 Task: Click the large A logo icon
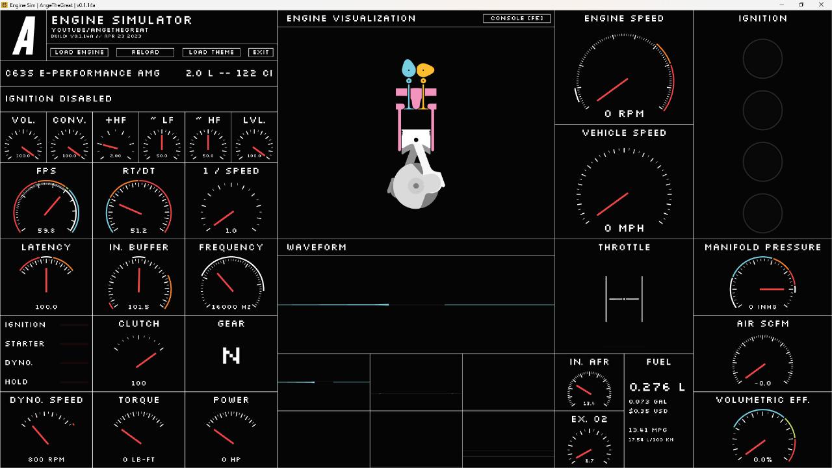(25, 36)
